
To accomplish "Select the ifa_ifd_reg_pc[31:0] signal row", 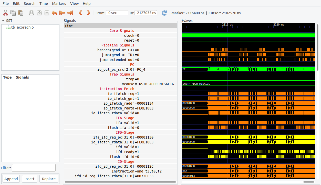I will pos(120,137).
